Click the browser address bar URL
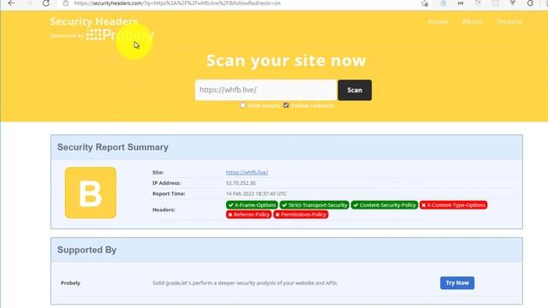This screenshot has height=308, width=548. pyautogui.click(x=177, y=3)
